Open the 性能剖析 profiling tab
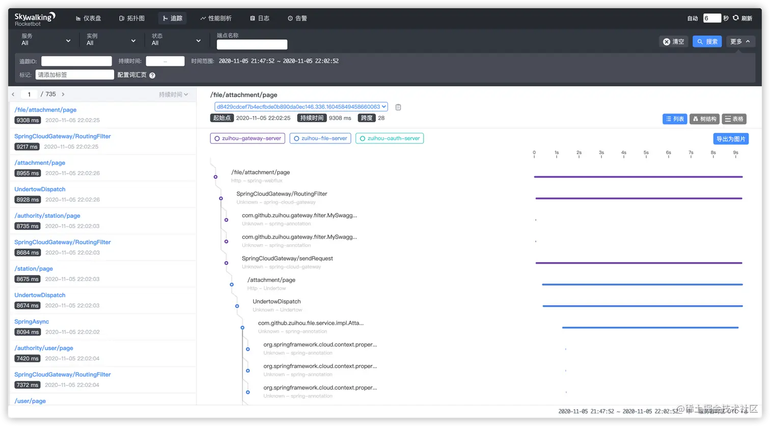 point(216,18)
